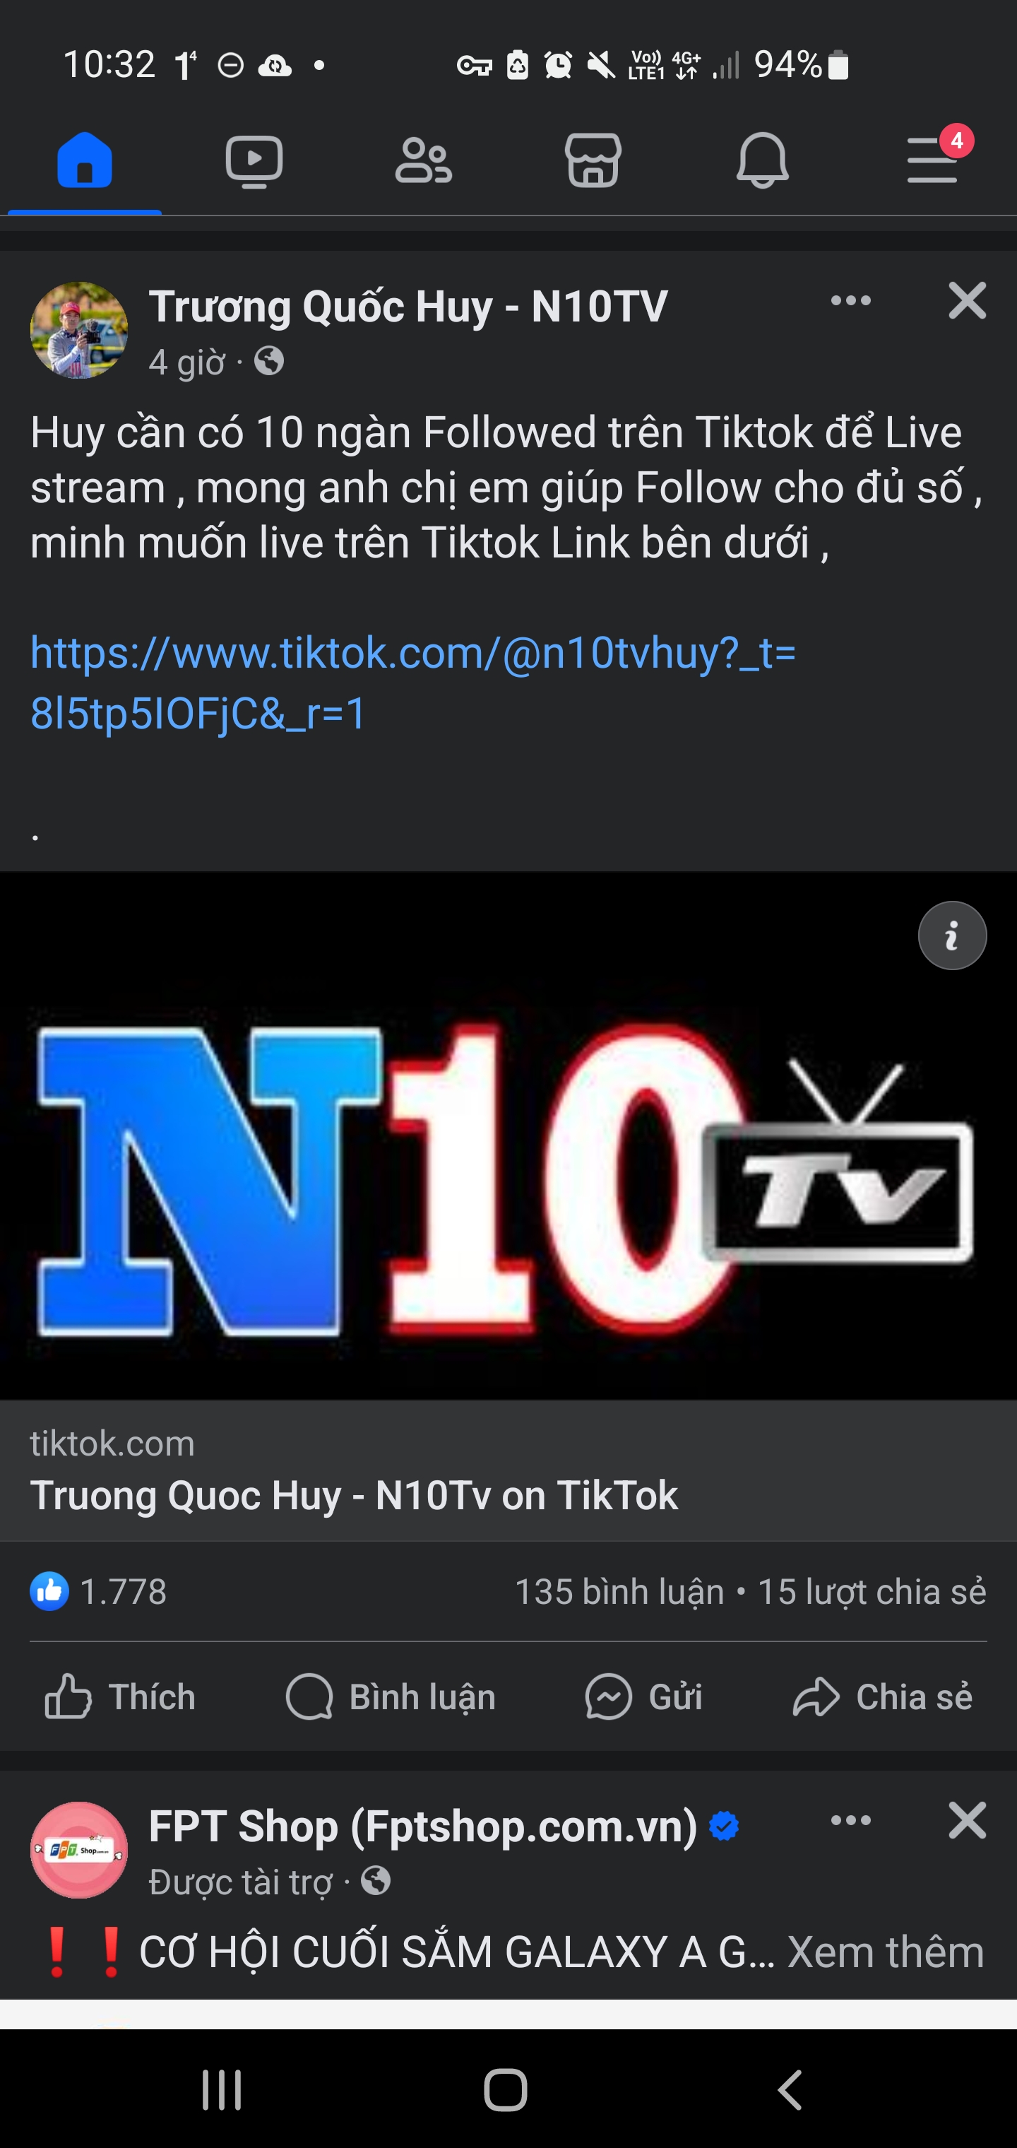Open the TikTok n10tvhuy hyperlink
Image resolution: width=1017 pixels, height=2148 pixels.
(412, 682)
